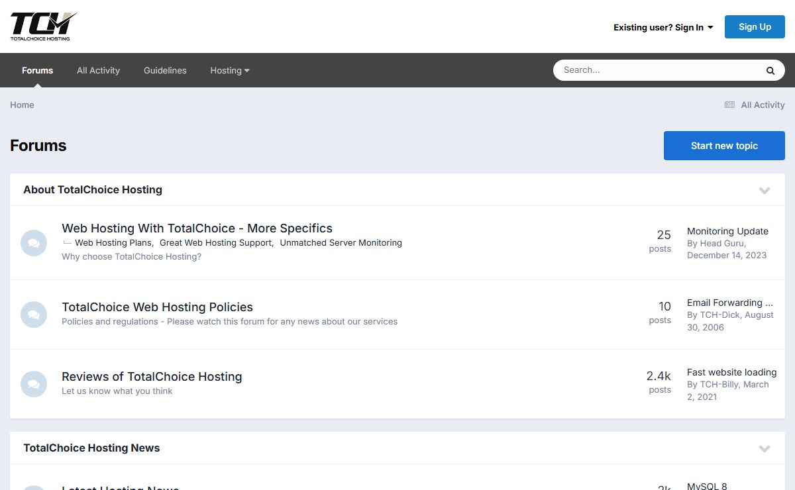795x490 pixels.
Task: Click the TotalChoice Hosting News category title
Action: pos(91,448)
